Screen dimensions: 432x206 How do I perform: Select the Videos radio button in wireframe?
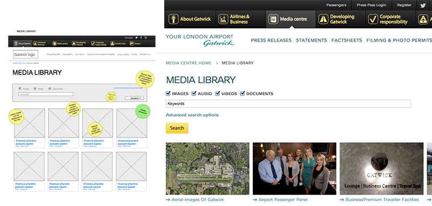point(35,89)
